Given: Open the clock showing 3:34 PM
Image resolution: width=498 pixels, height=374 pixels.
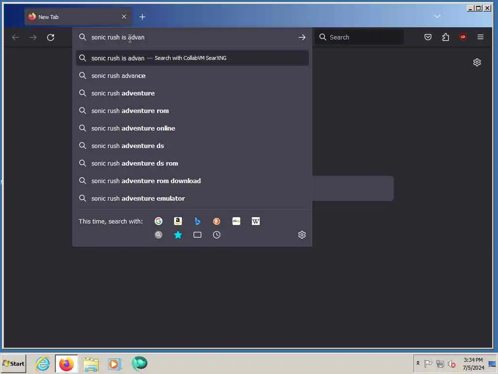Looking at the screenshot, I should [x=473, y=363].
